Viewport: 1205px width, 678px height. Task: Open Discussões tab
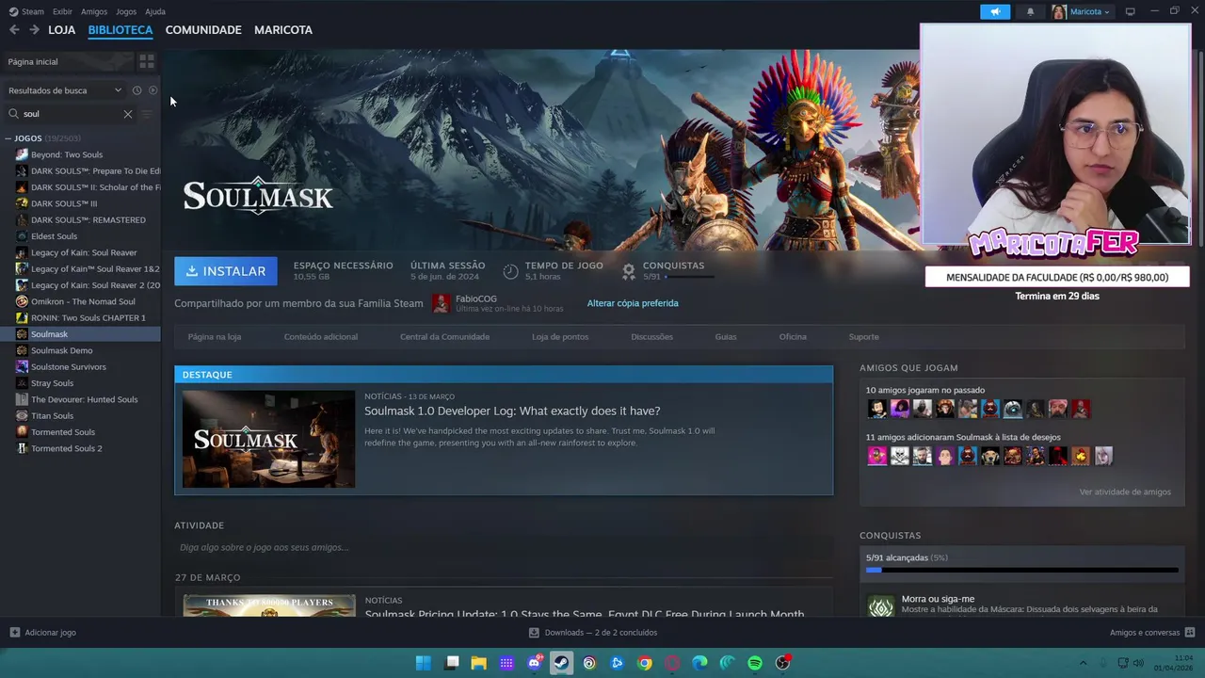pyautogui.click(x=651, y=337)
